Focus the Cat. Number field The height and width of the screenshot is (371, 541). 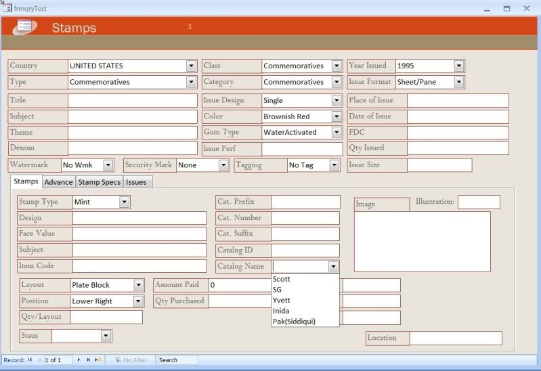[305, 218]
